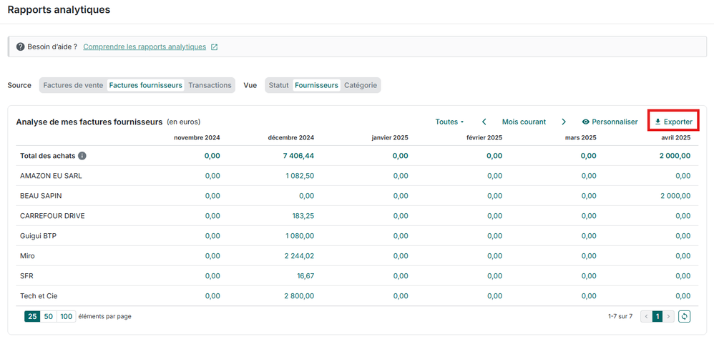Go to next period with right chevron
Viewport: 714px width, 339px height.
[564, 122]
